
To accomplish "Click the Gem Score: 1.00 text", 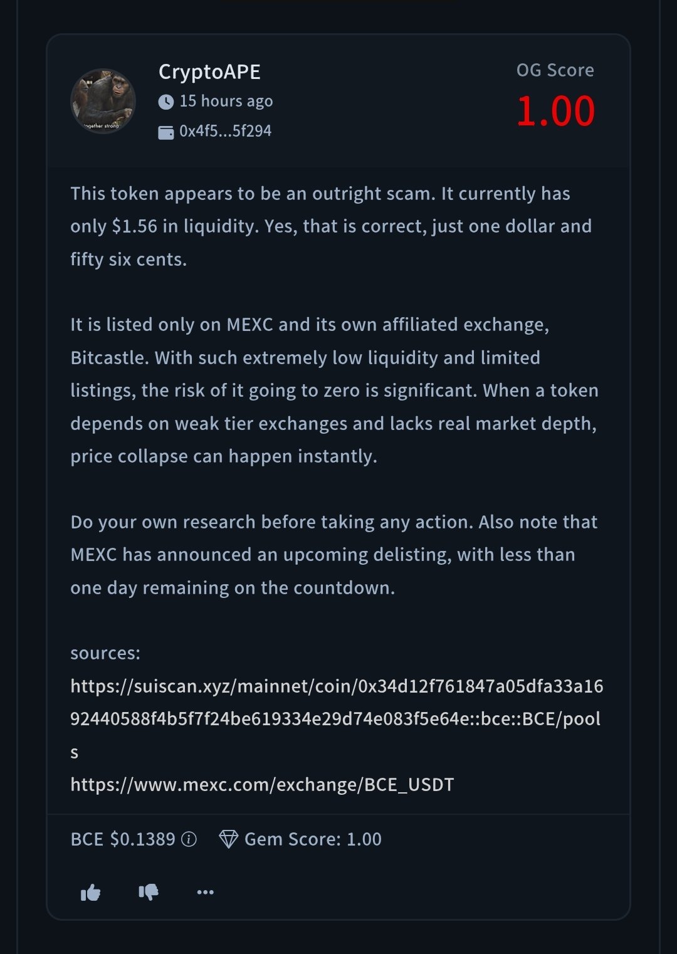I will point(313,839).
